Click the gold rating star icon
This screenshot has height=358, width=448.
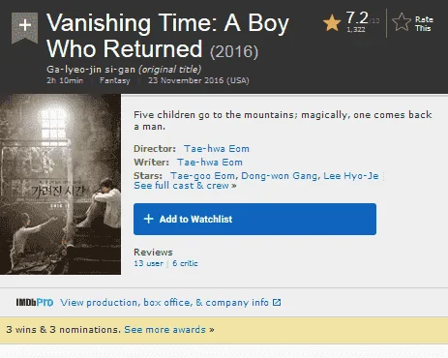point(332,23)
